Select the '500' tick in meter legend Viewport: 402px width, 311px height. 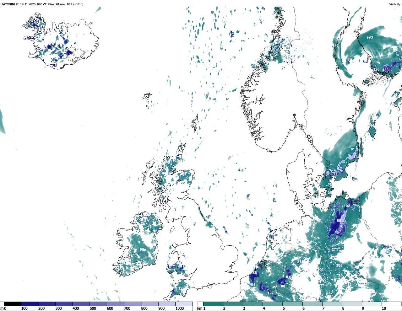(93, 308)
